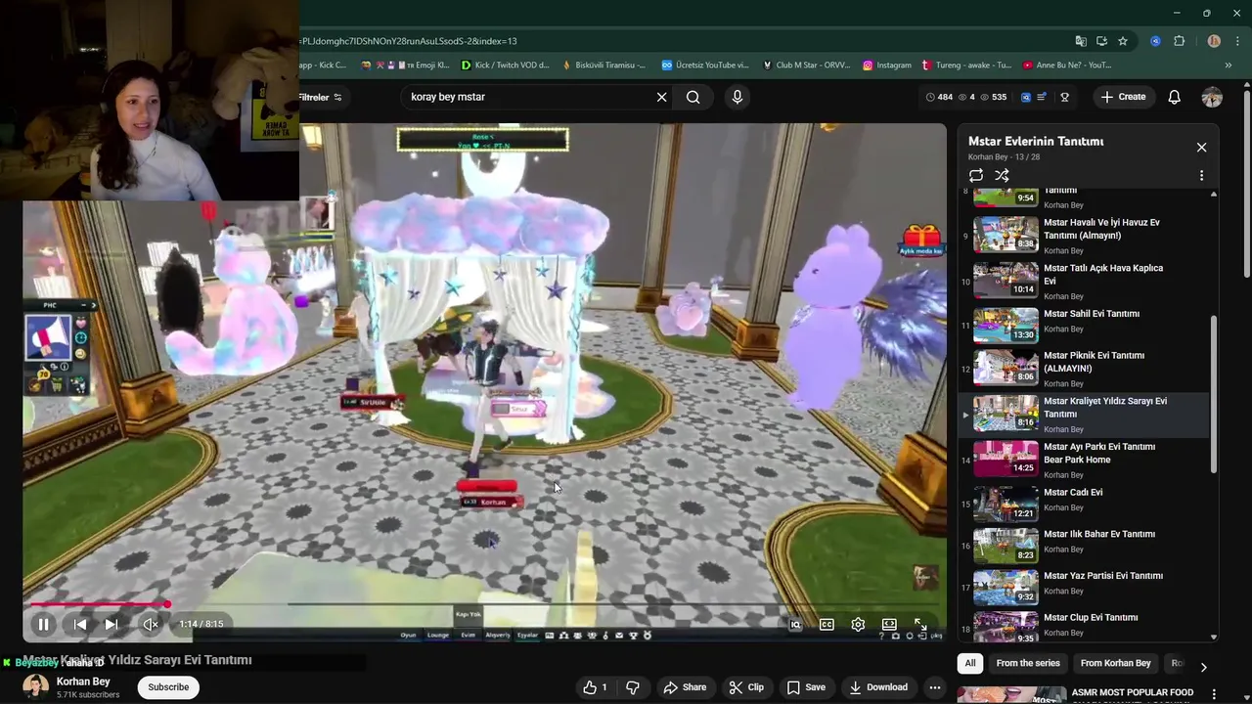Open Ücretsiz YouTube bookmark
Viewport: 1252px width, 704px height.
tap(705, 66)
